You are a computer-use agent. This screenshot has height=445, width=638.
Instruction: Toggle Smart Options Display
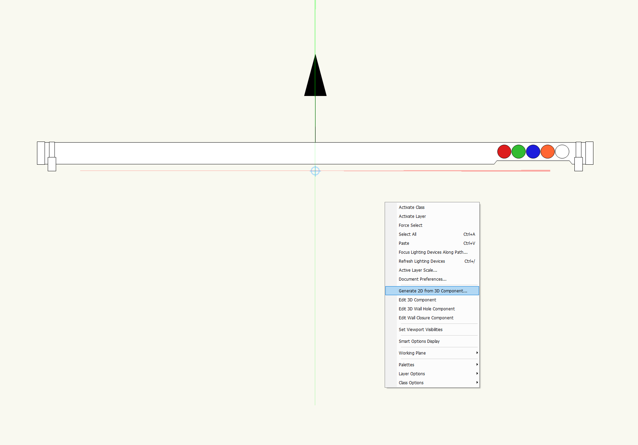click(419, 341)
